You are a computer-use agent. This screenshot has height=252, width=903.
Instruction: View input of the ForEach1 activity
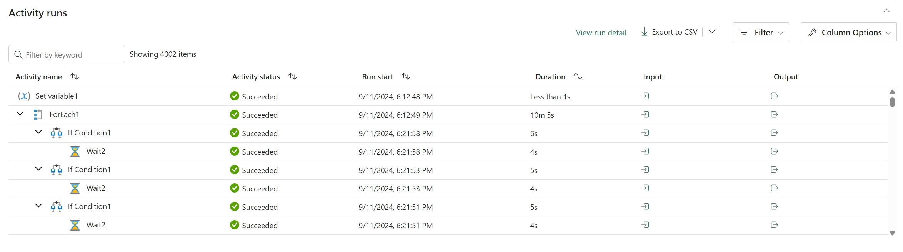(x=645, y=114)
